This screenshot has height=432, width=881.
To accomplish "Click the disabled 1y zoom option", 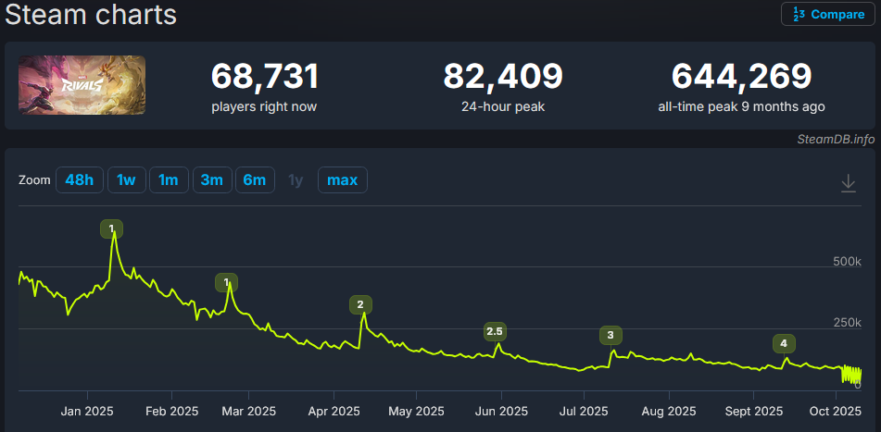I will (296, 180).
